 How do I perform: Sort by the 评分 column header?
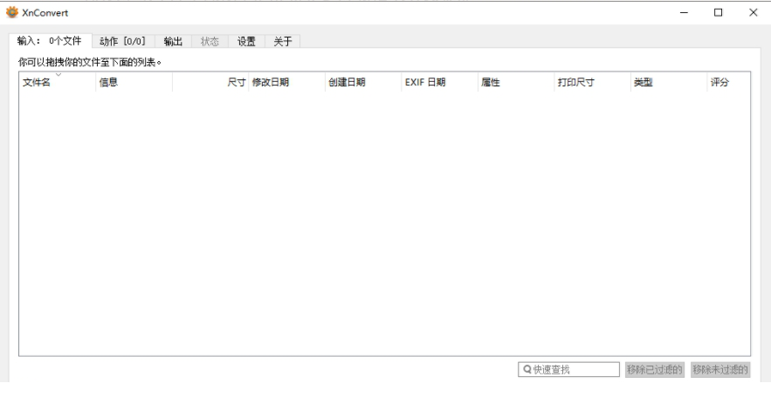[729, 82]
